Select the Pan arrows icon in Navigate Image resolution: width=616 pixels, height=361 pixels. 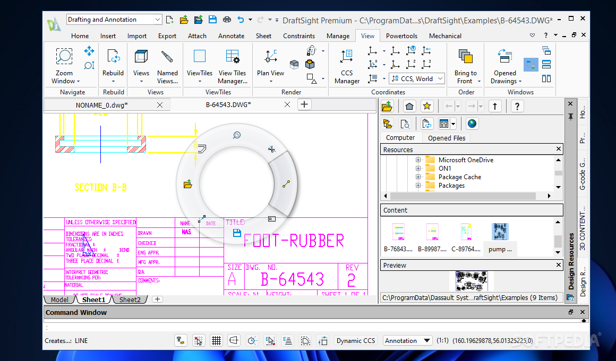[89, 51]
